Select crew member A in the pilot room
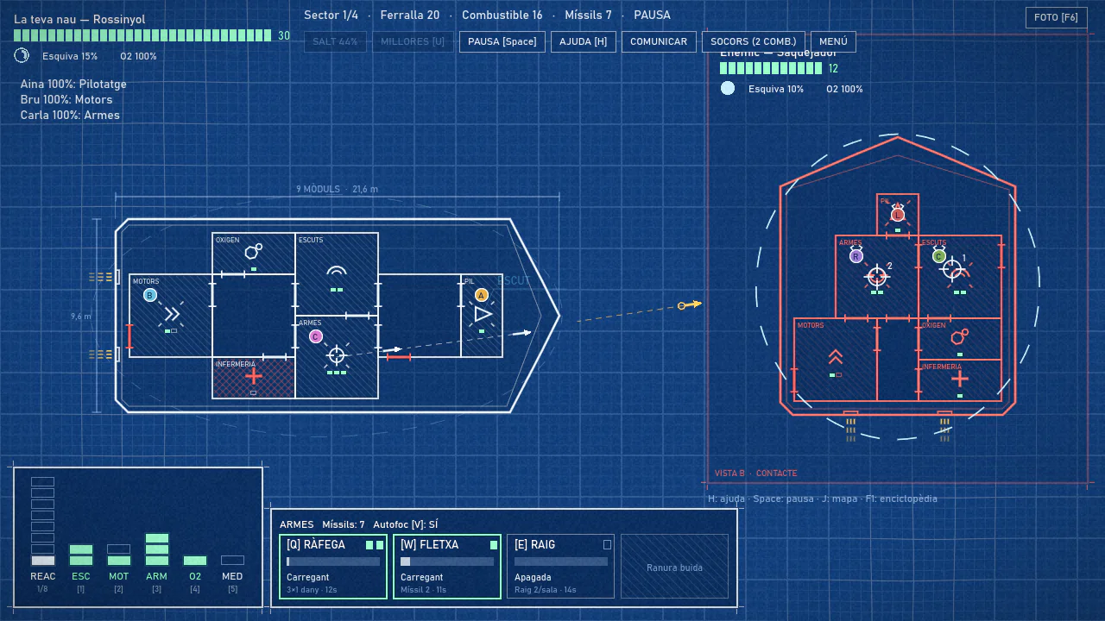Screen dimensions: 1105x621 (482, 295)
